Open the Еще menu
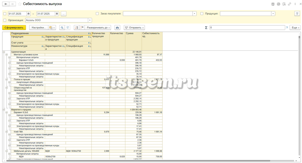The height and width of the screenshot is (163, 302). [296, 28]
